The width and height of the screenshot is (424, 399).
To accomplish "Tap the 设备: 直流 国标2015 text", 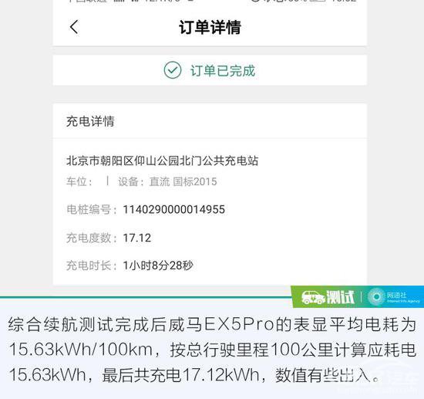I will (x=167, y=181).
